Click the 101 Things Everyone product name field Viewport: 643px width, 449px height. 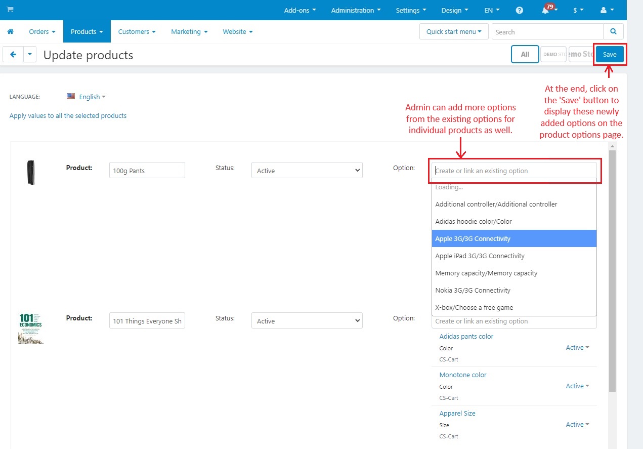pos(147,320)
